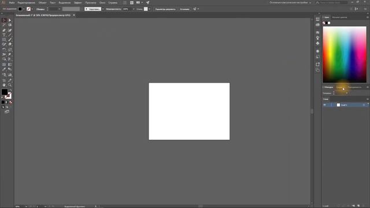Swap fill and stroke arrows in toolbar
This screenshot has height=208, width=370.
[x=10, y=90]
